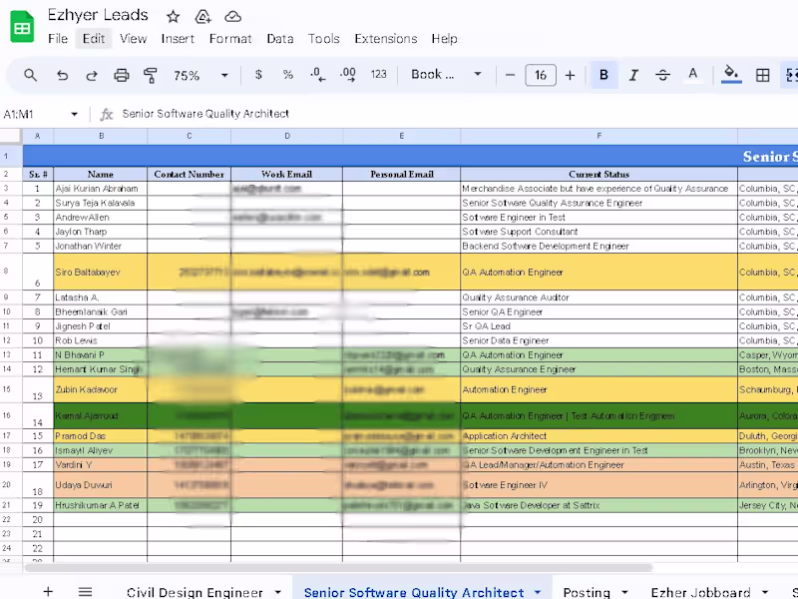
Task: Switch to the Civil Design Engineer tab
Action: [x=195, y=592]
